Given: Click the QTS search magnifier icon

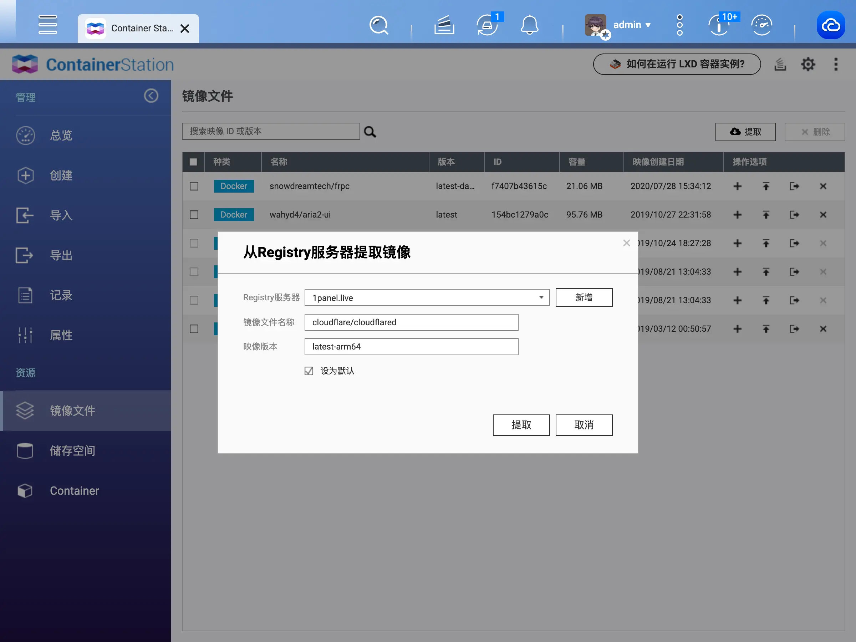Looking at the screenshot, I should point(378,25).
